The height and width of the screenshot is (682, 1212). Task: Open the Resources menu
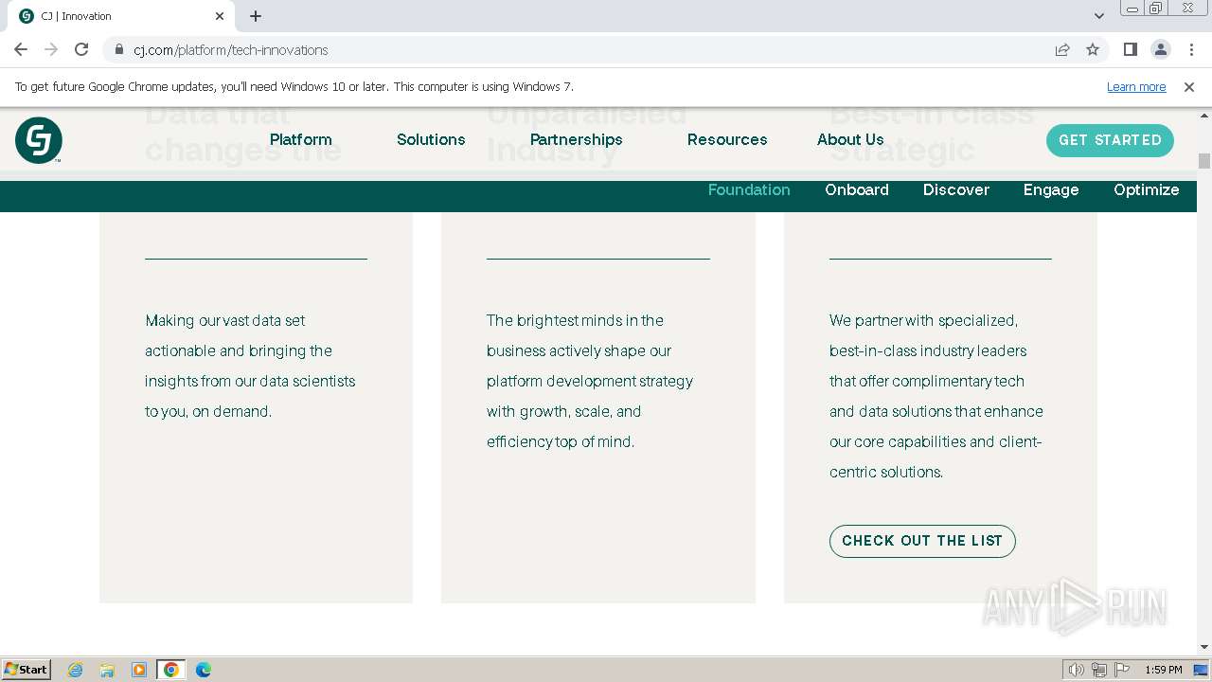click(x=727, y=139)
